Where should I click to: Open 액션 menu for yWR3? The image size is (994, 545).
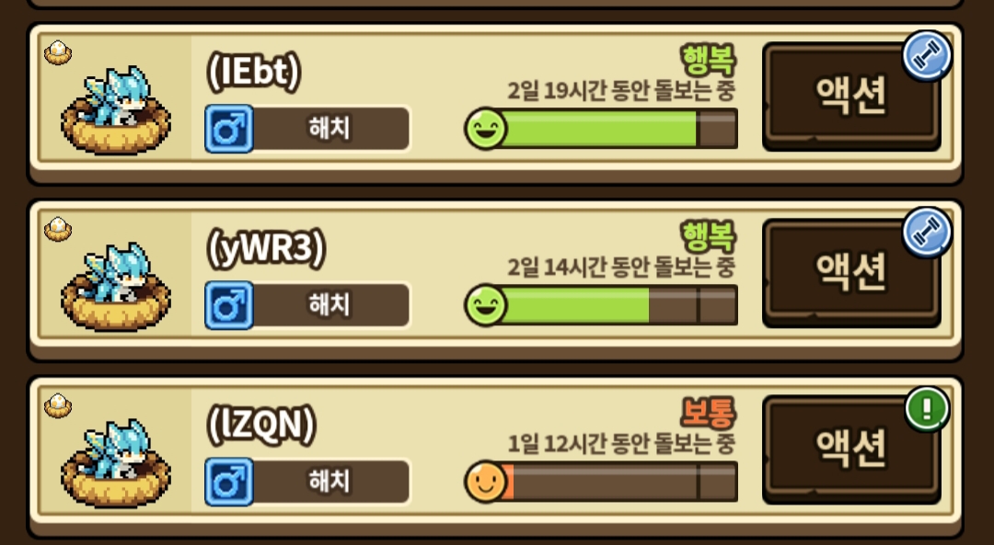851,274
